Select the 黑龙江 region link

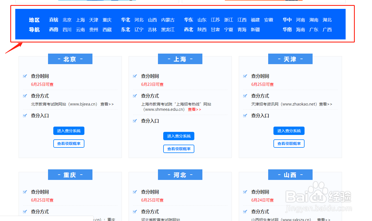tap(168, 30)
